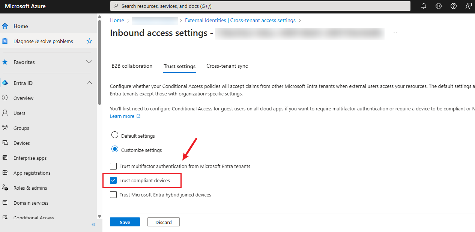Click the Enterprise apps icon

click(x=5, y=158)
